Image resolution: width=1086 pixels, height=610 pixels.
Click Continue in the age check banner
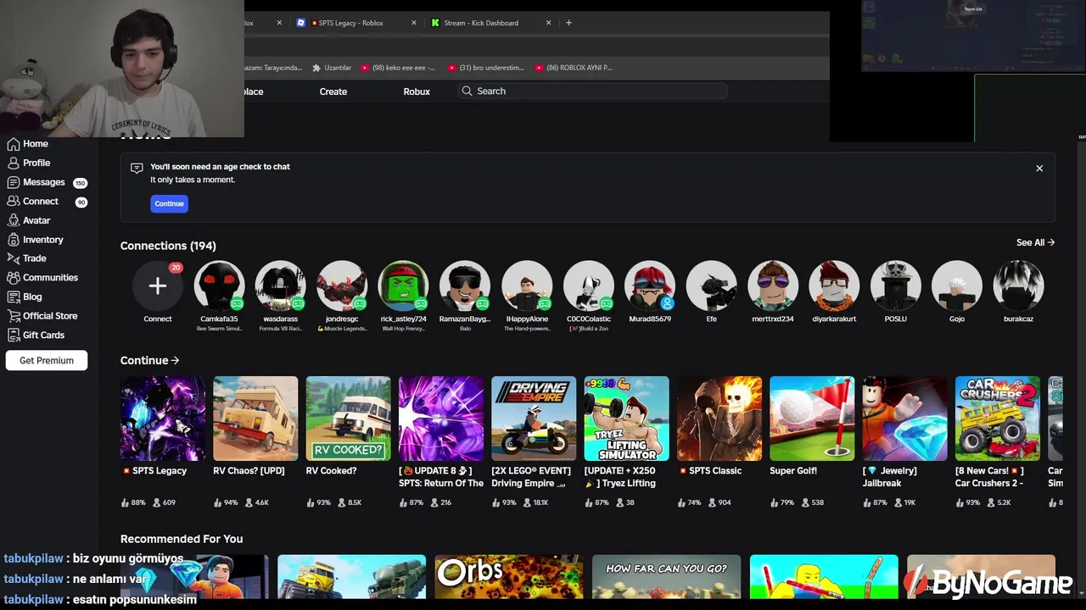point(169,203)
